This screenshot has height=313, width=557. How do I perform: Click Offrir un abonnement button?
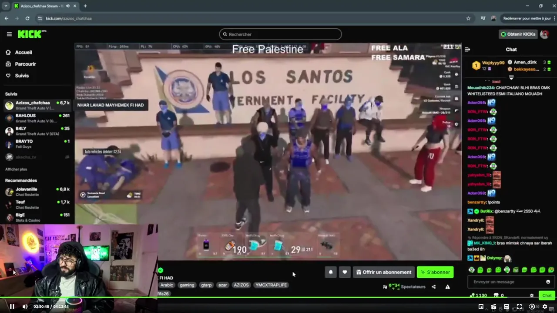[x=383, y=272]
